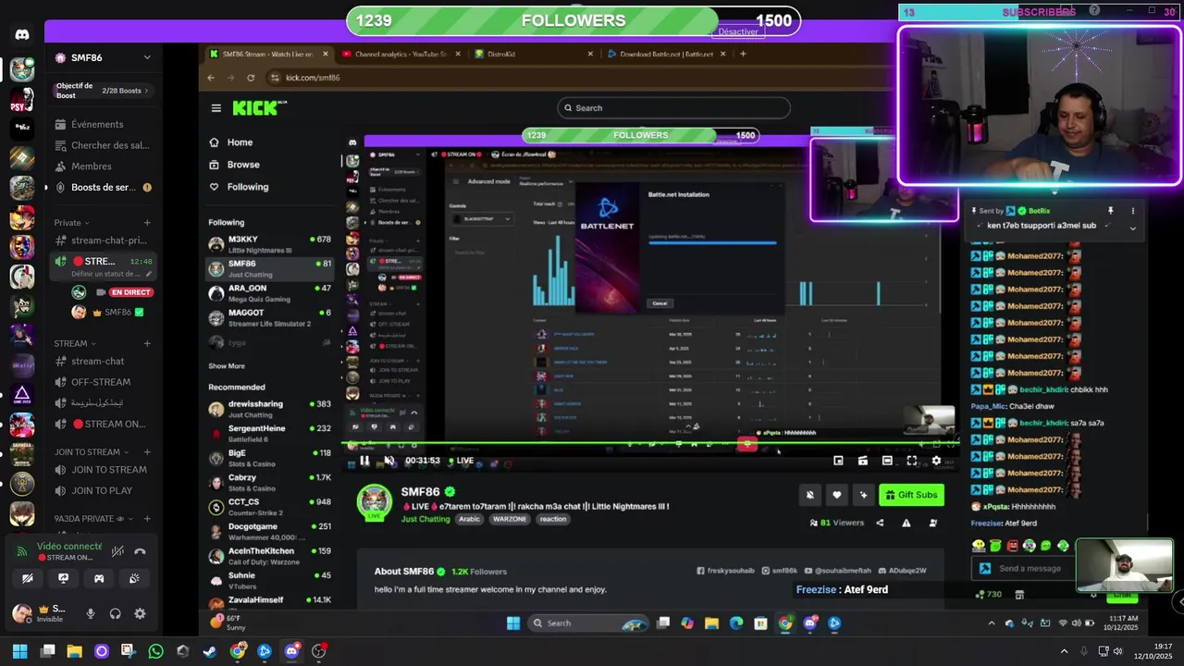Viewport: 1184px width, 666px height.
Task: Toggle Discord deafen headphones
Action: click(116, 613)
